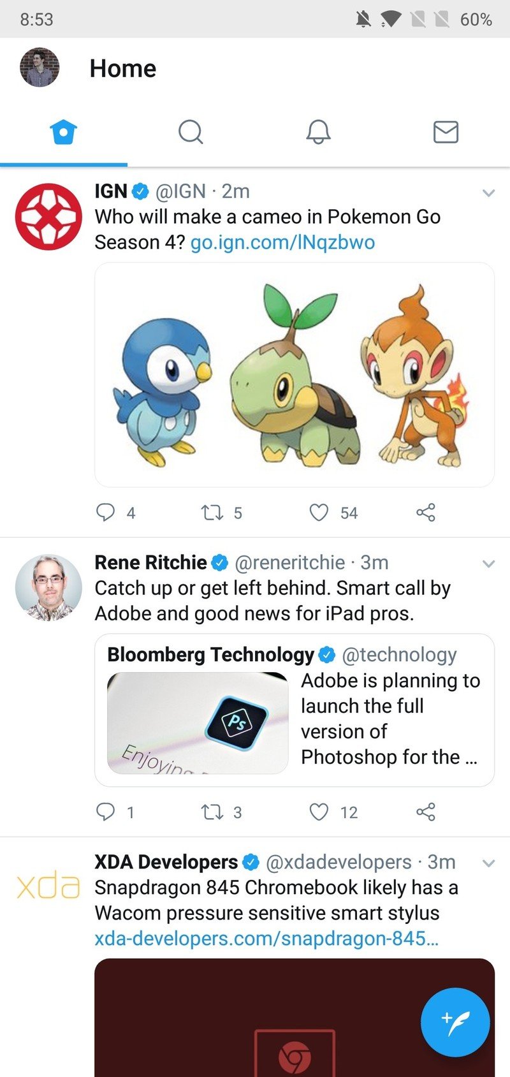Like the IGN Pokemon tweet
The width and height of the screenshot is (510, 1077).
[319, 512]
